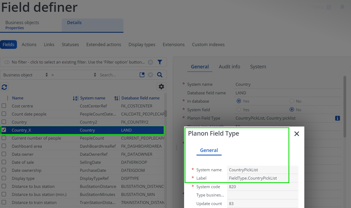The image size is (351, 208).
Task: Select the Date ownership row
Action: pyautogui.click(x=82, y=170)
